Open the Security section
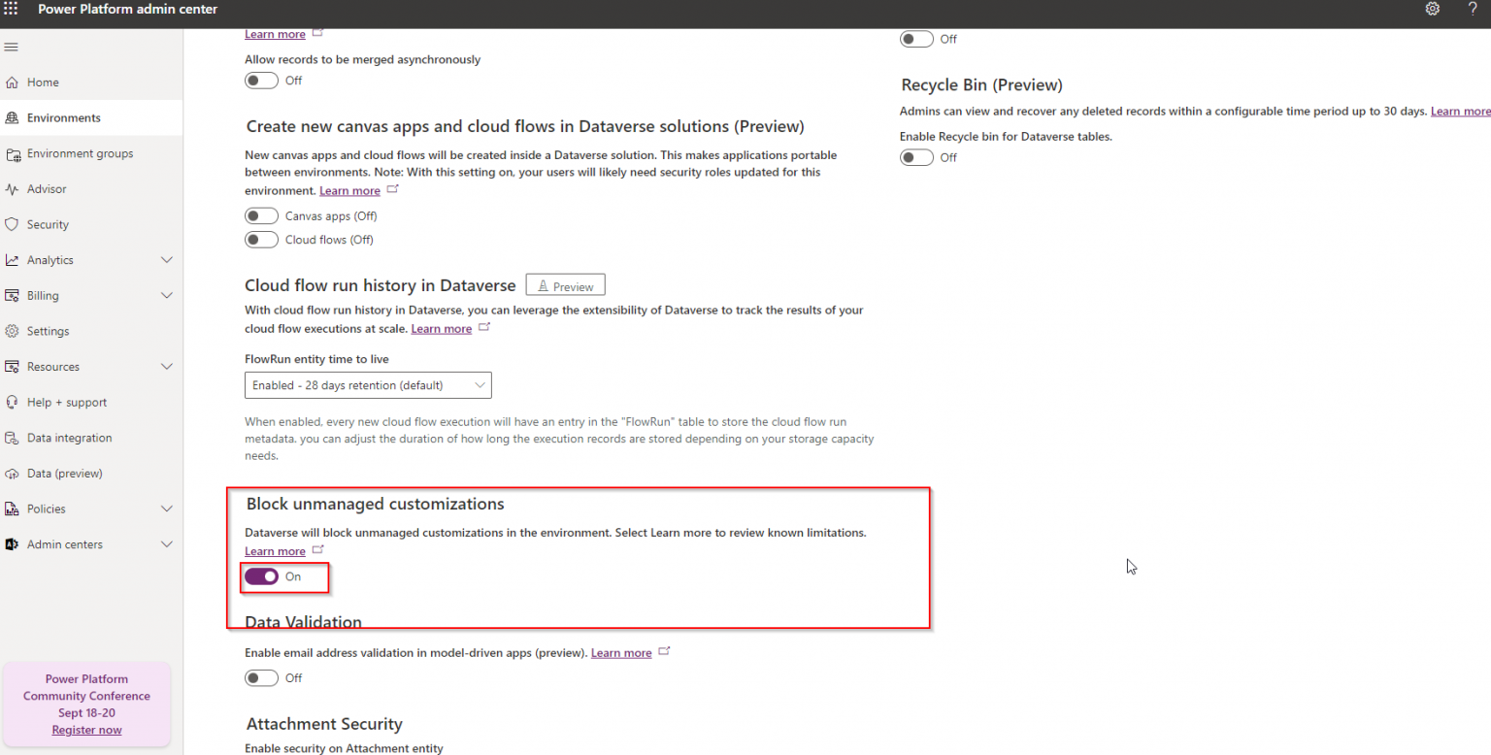This screenshot has height=755, width=1491. (x=49, y=224)
